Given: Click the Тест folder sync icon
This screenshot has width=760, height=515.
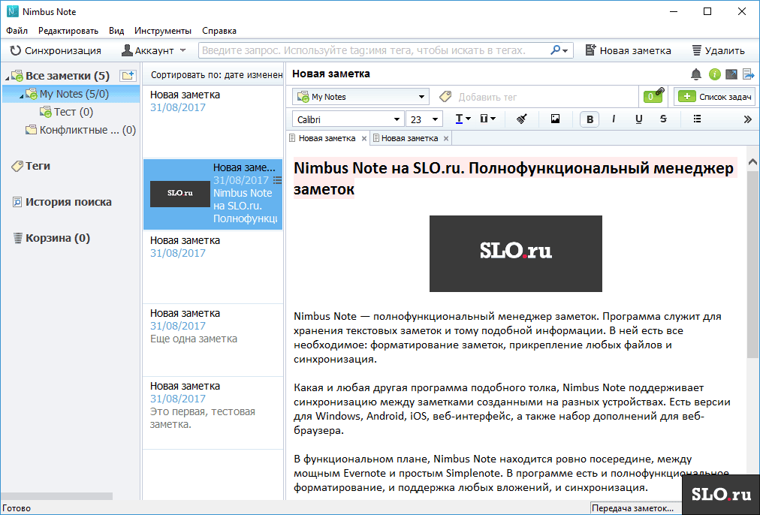Looking at the screenshot, I should click(x=46, y=112).
